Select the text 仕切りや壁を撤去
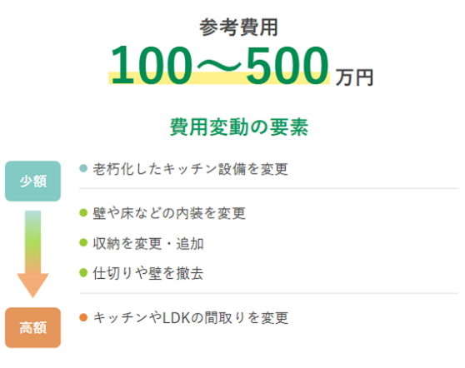Image resolution: width=465 pixels, height=368 pixels. (x=148, y=273)
